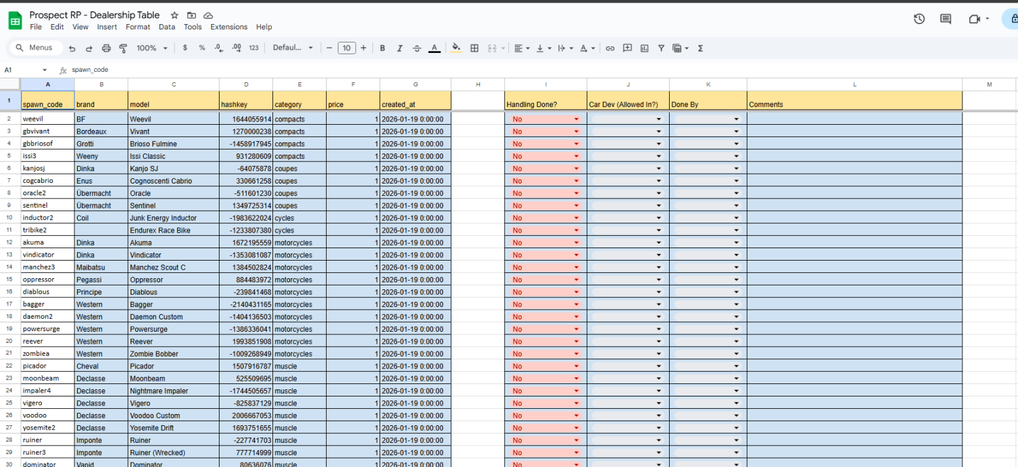
Task: Insert a chart from the toolbar
Action: pos(645,48)
